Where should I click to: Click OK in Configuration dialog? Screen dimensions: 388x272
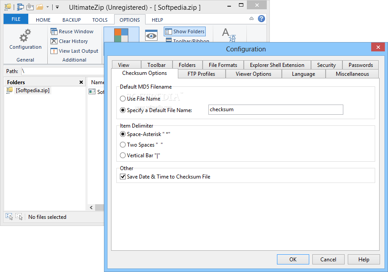tap(293, 259)
